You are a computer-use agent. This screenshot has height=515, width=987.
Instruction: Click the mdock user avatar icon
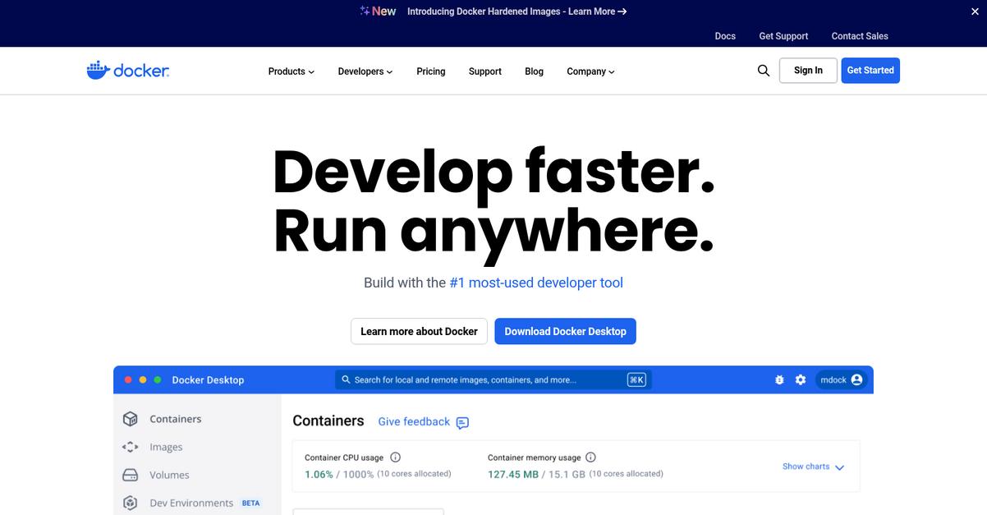tap(857, 380)
